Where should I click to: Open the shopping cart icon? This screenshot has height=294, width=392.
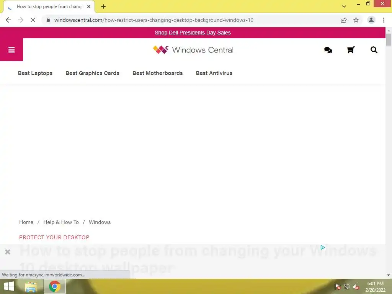pos(351,50)
